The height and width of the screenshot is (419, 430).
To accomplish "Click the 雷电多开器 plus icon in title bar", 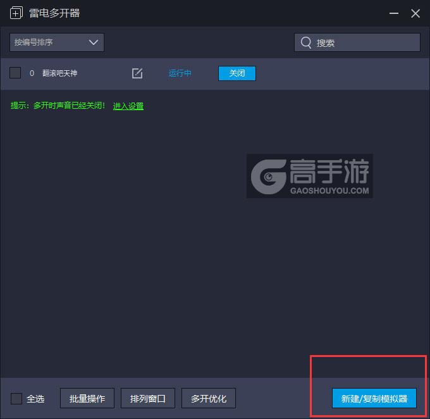I will (x=16, y=13).
